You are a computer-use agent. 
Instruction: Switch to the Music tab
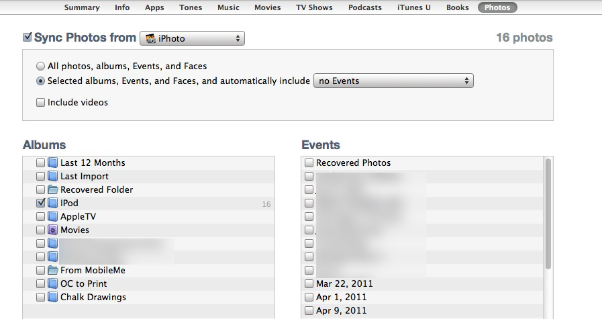point(230,7)
